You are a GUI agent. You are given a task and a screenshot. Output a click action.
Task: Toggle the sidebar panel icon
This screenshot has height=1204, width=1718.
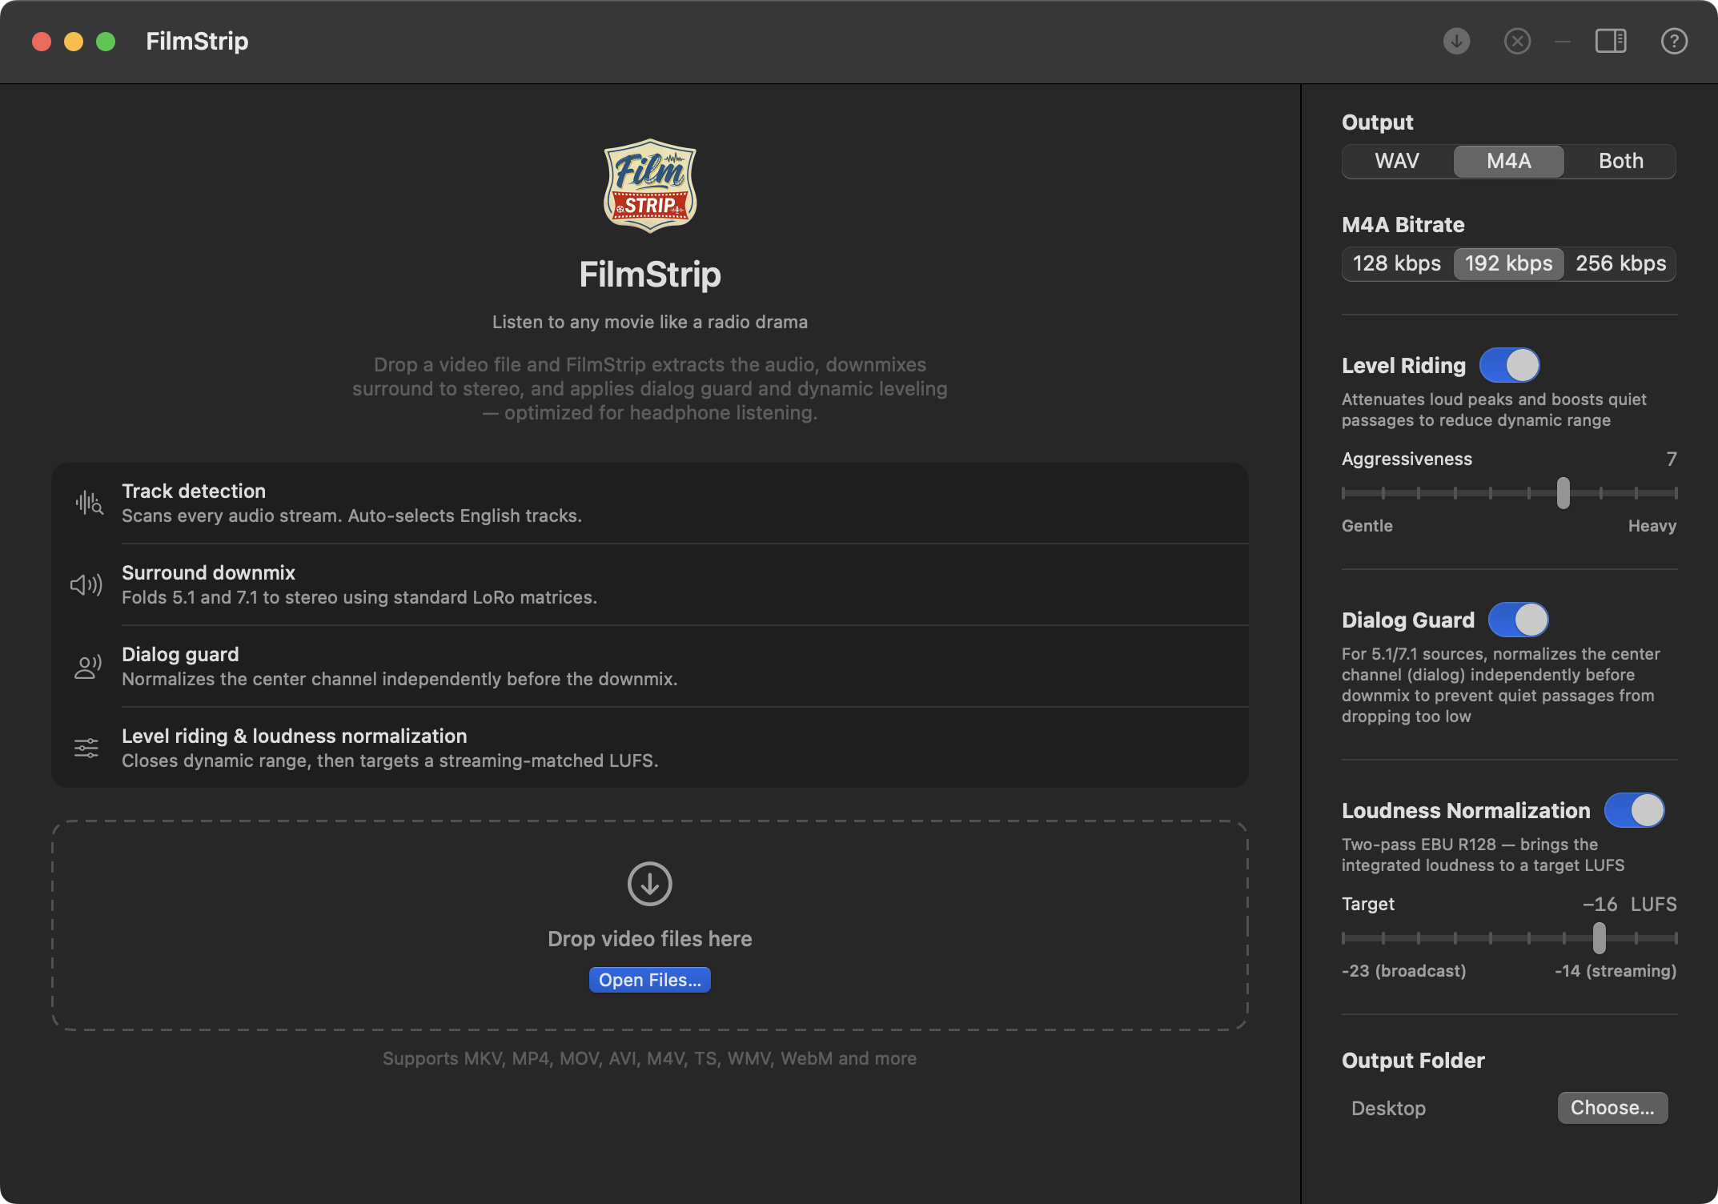pos(1611,41)
